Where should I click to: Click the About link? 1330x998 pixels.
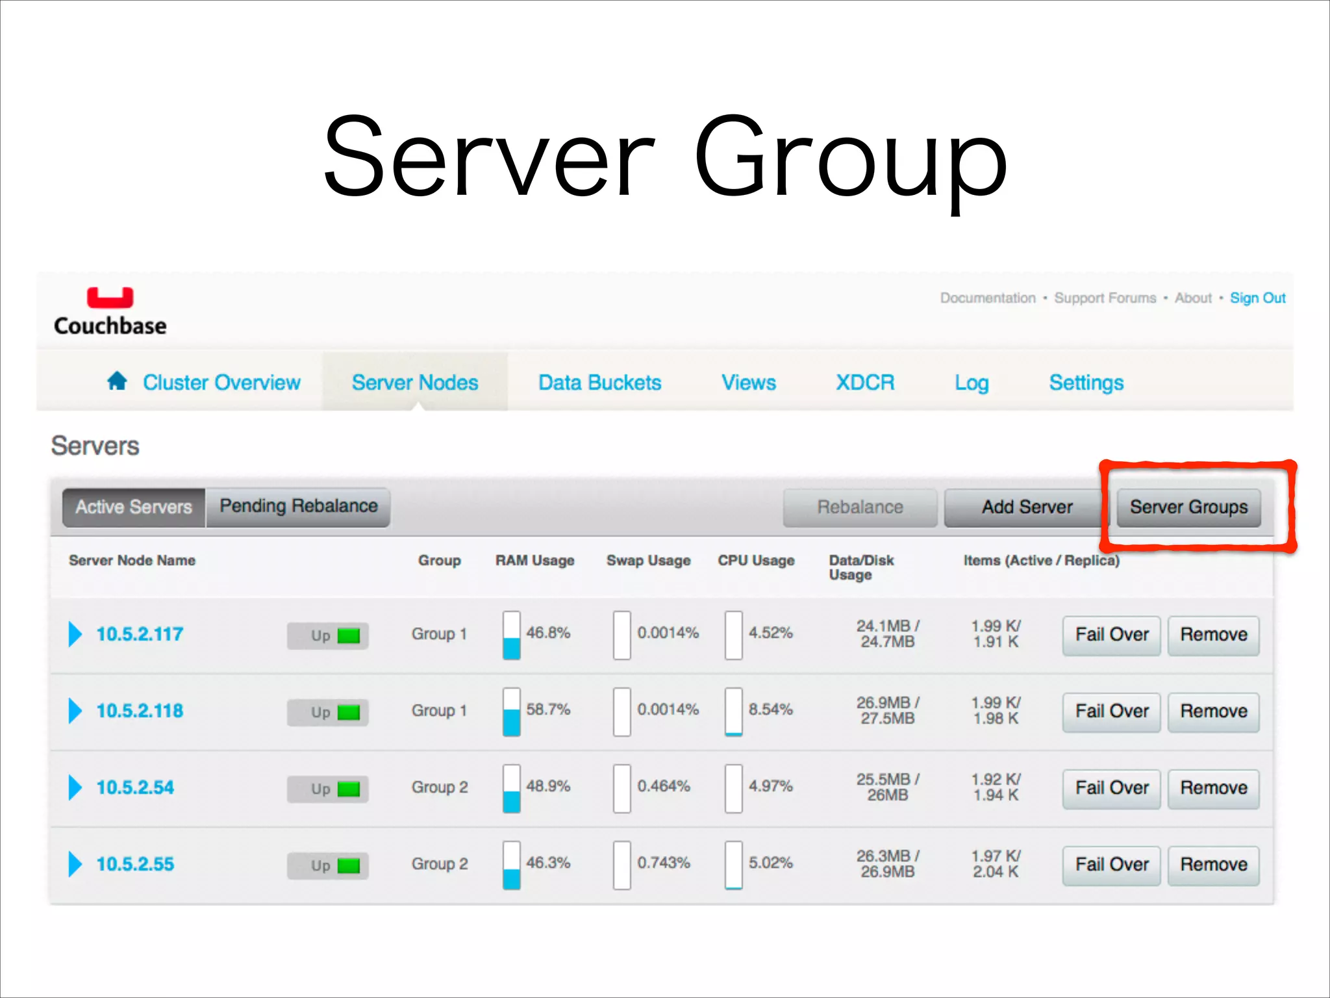(x=1193, y=298)
